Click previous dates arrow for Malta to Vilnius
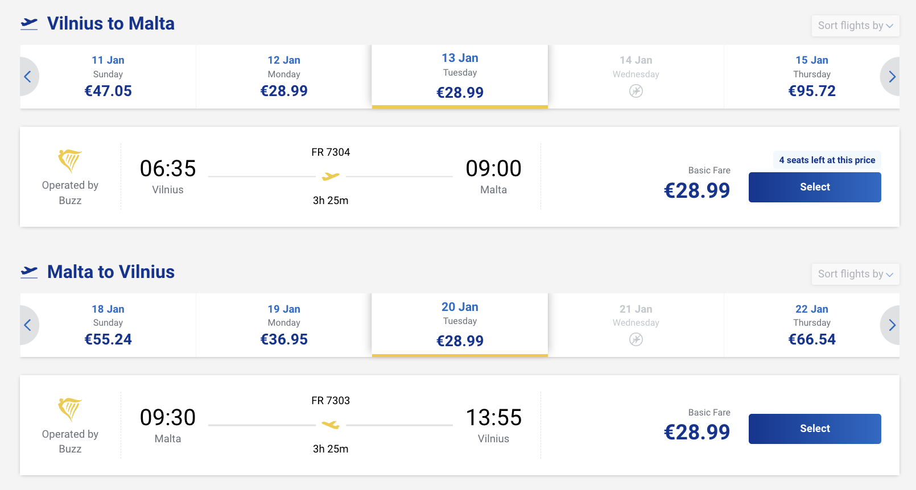This screenshot has height=490, width=916. click(28, 325)
